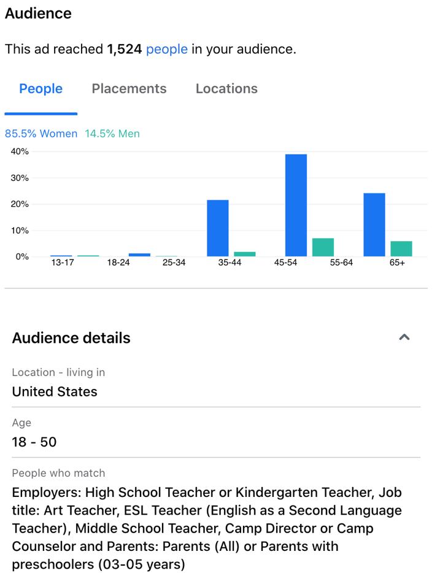Click the United States location value
The image size is (440, 573).
(55, 391)
